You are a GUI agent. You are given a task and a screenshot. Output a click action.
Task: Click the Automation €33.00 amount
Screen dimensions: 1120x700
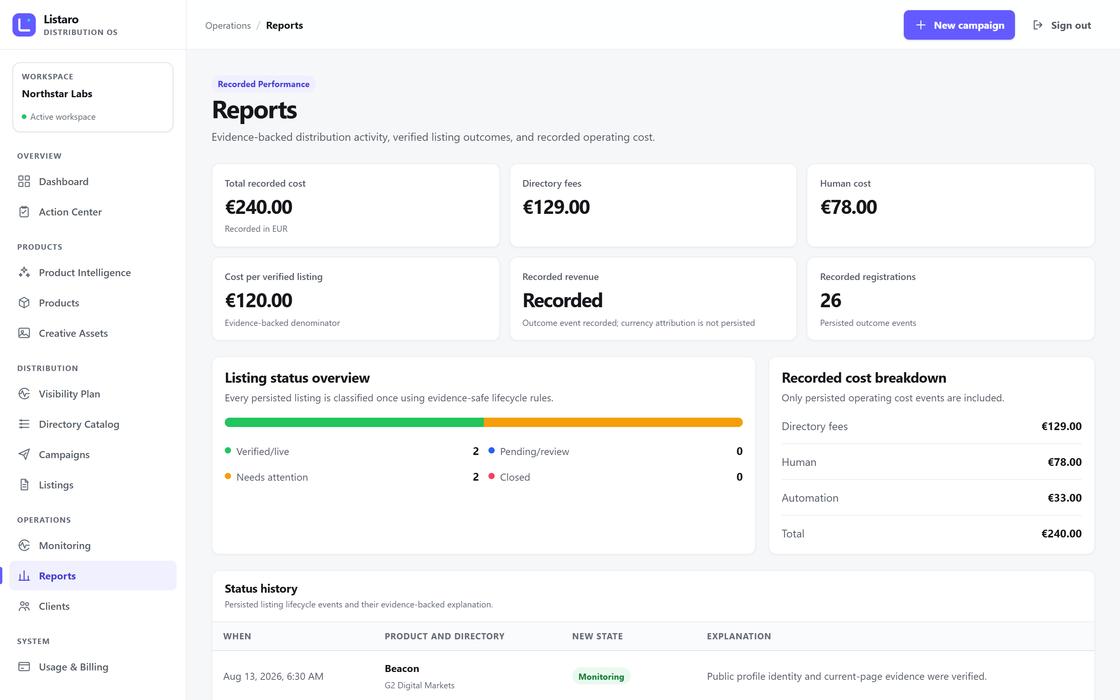[1064, 498]
